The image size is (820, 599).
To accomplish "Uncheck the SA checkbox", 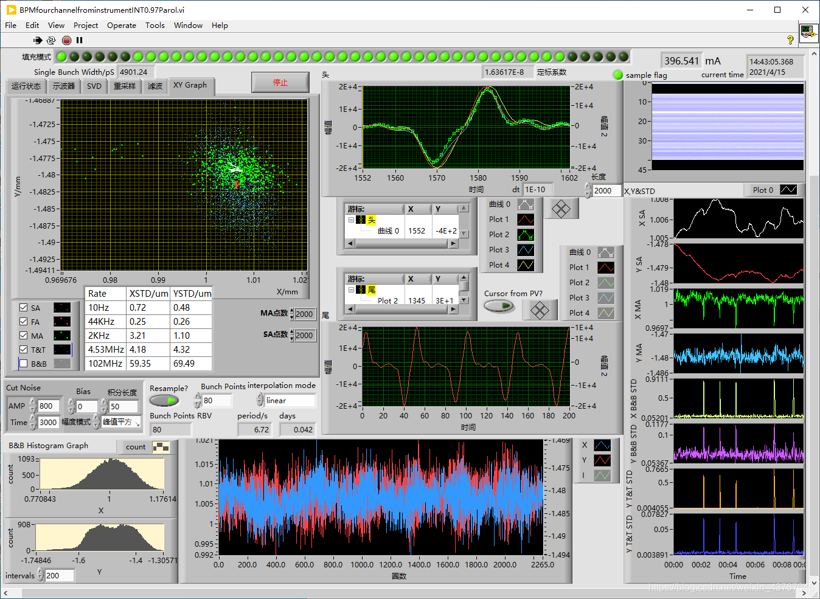I will (23, 308).
